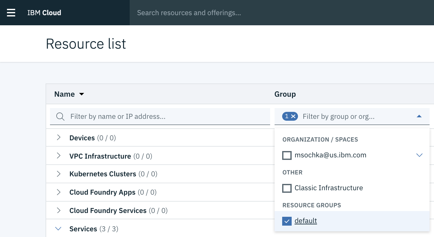Click the VPC Infrastructure label text

click(x=100, y=156)
